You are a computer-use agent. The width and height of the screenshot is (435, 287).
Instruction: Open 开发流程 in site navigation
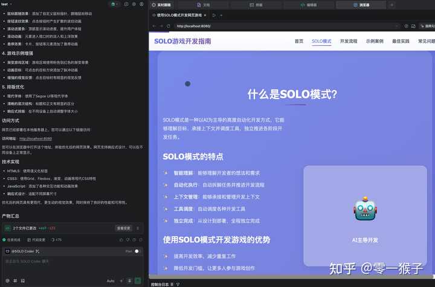[349, 41]
